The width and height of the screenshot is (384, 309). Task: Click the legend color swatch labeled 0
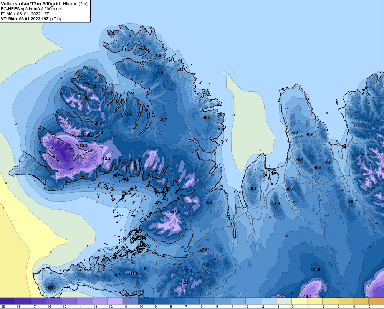299,301
